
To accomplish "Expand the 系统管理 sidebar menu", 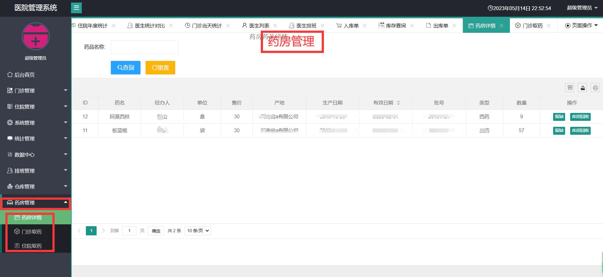I will [35, 123].
